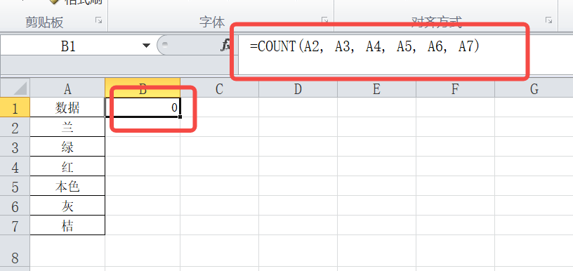Select column D header

(298, 88)
